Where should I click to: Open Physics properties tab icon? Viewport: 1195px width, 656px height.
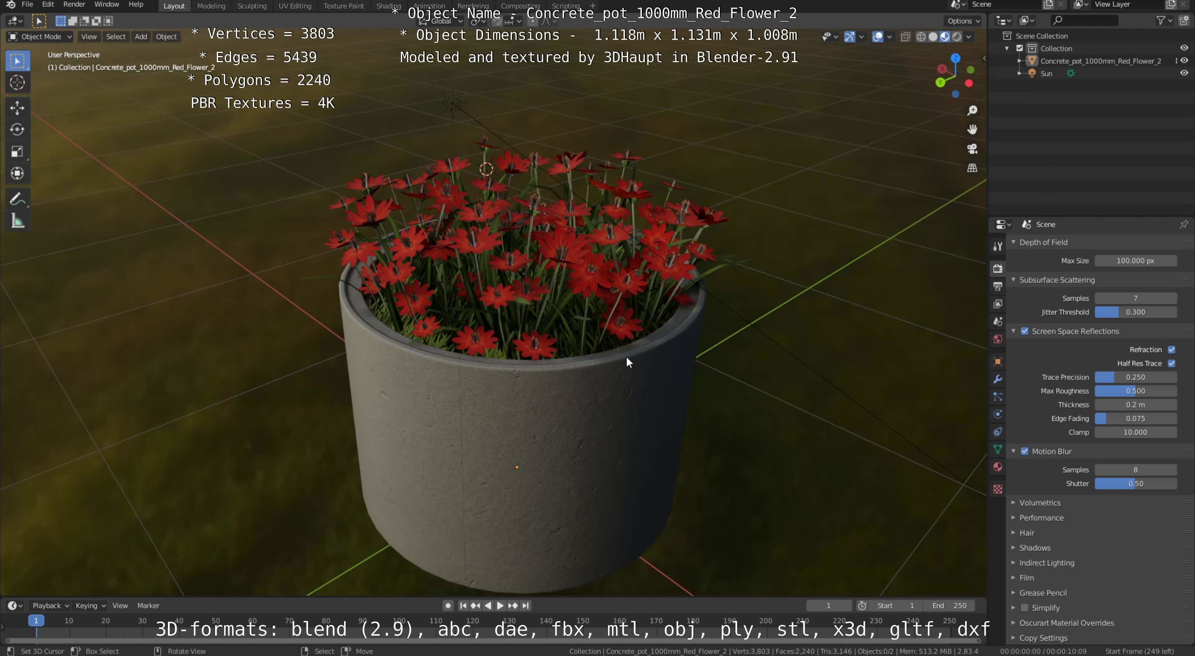pos(998,414)
